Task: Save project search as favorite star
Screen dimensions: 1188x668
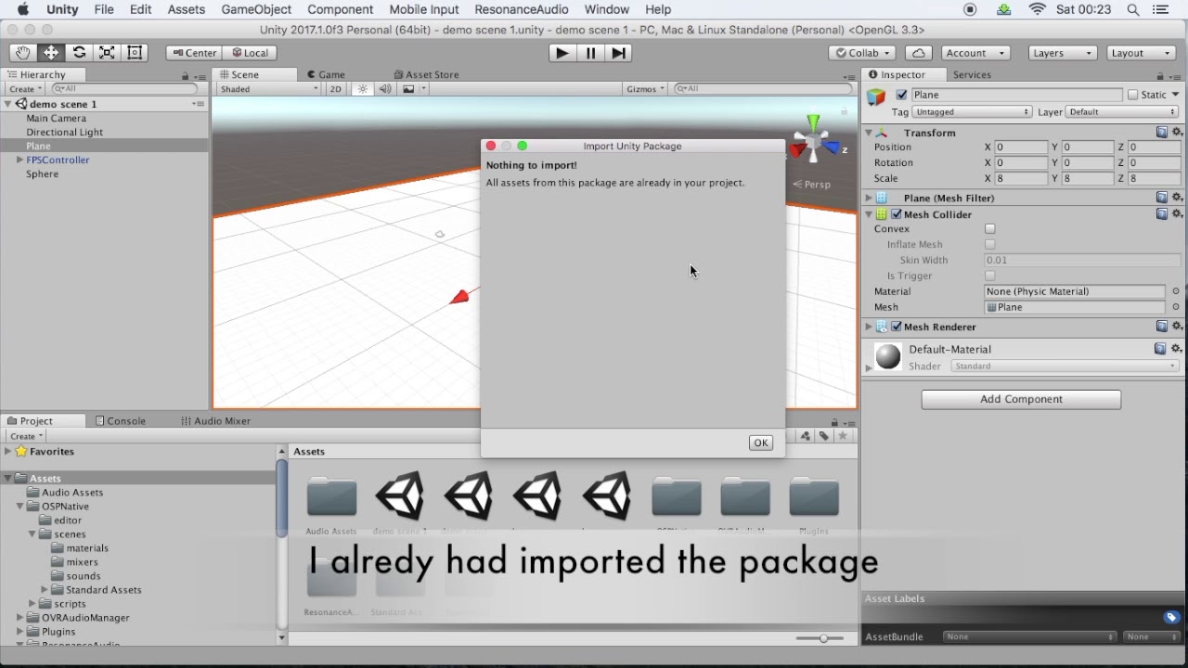Action: point(843,436)
